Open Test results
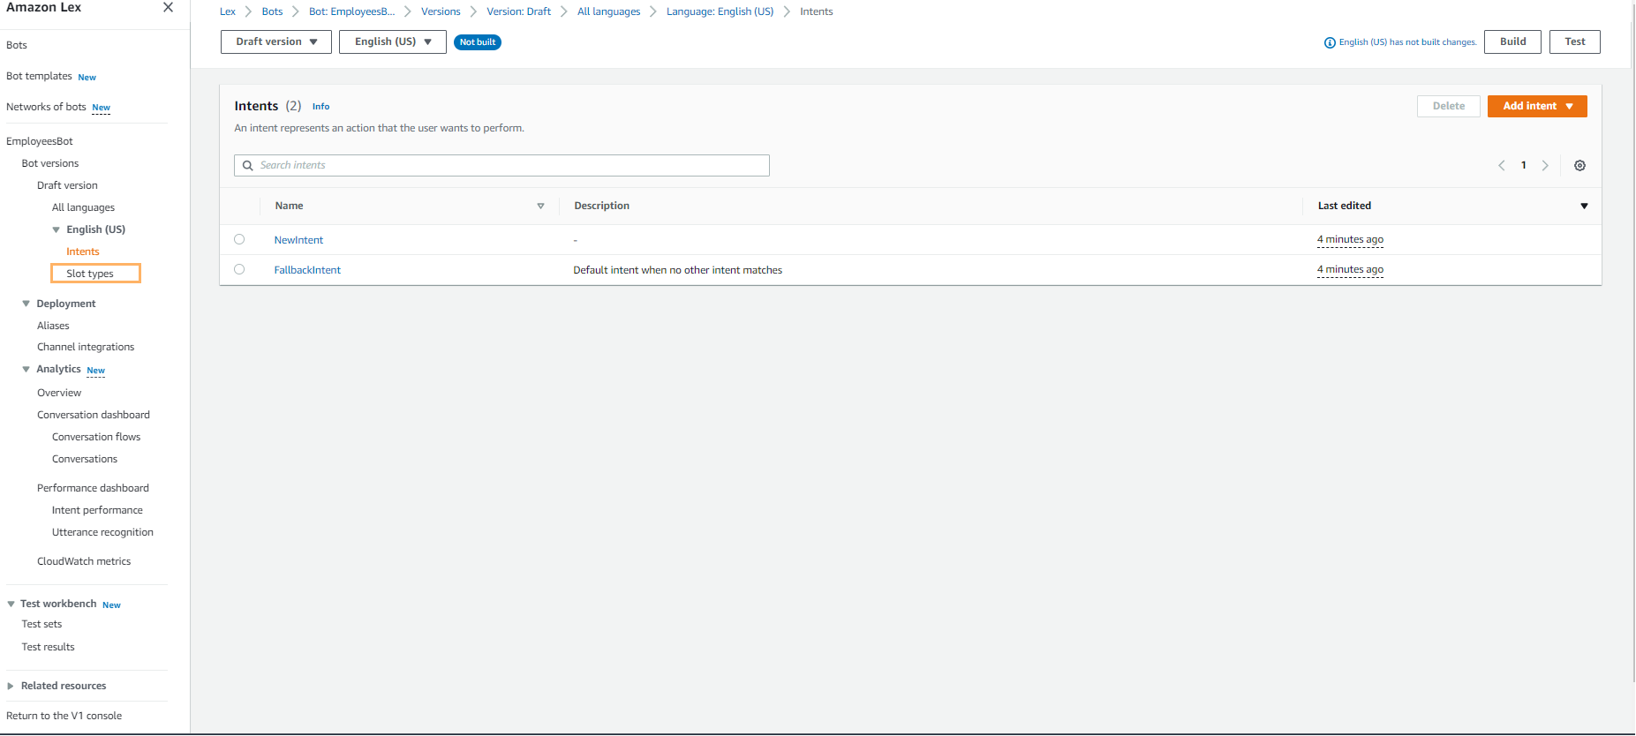 tap(48, 647)
